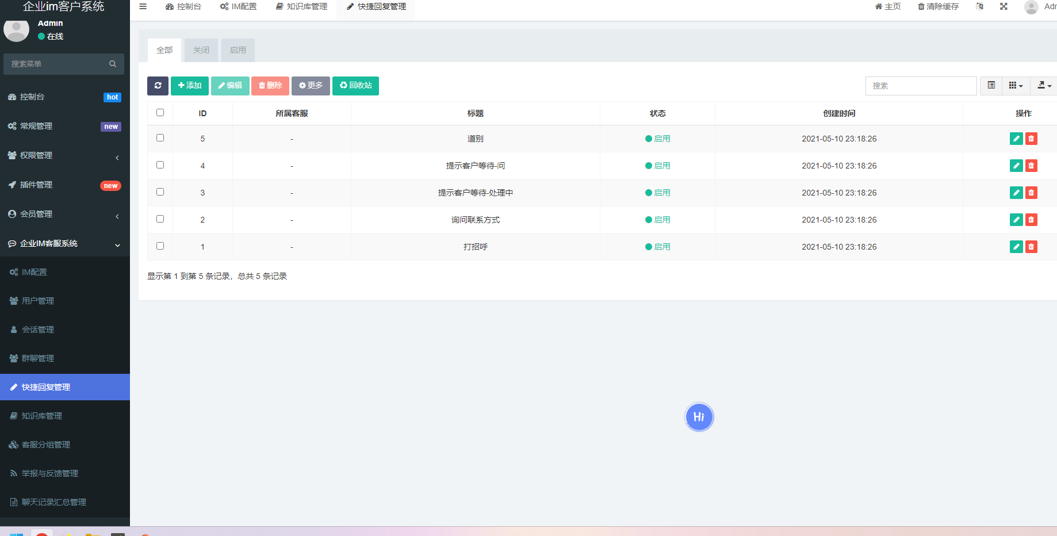Toggle the table card view icon
1057x536 pixels.
[991, 86]
